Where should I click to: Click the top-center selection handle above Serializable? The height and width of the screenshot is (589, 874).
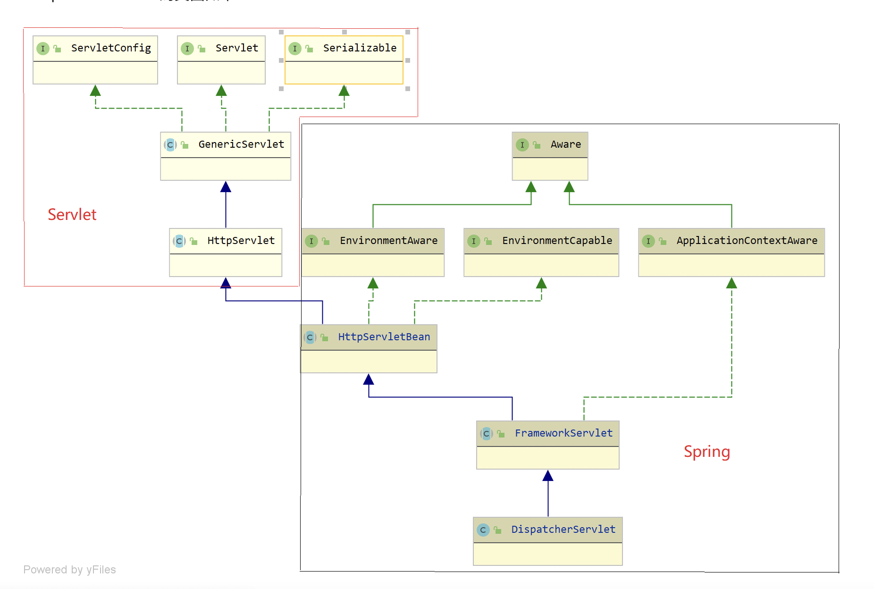point(345,32)
